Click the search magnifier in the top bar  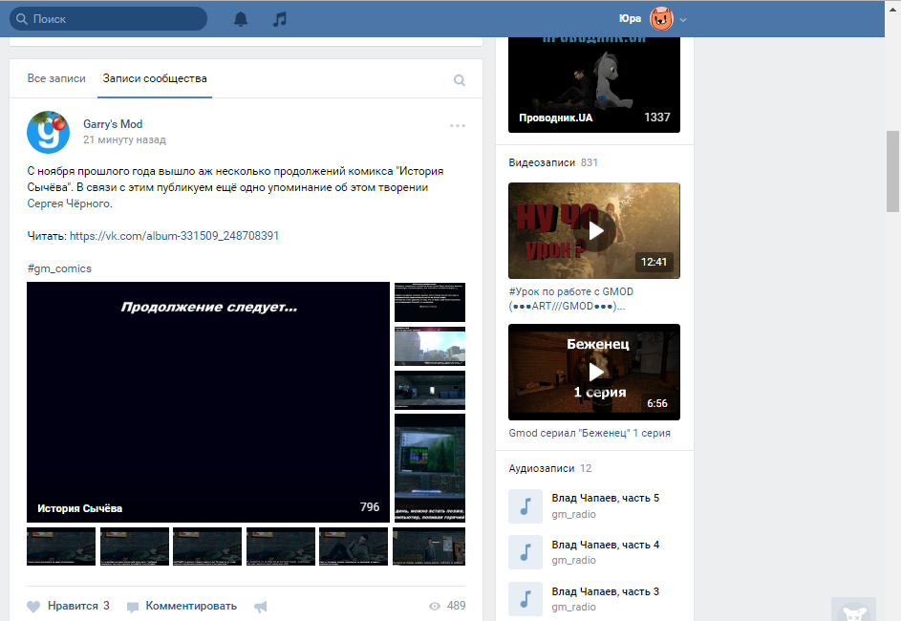pos(22,19)
